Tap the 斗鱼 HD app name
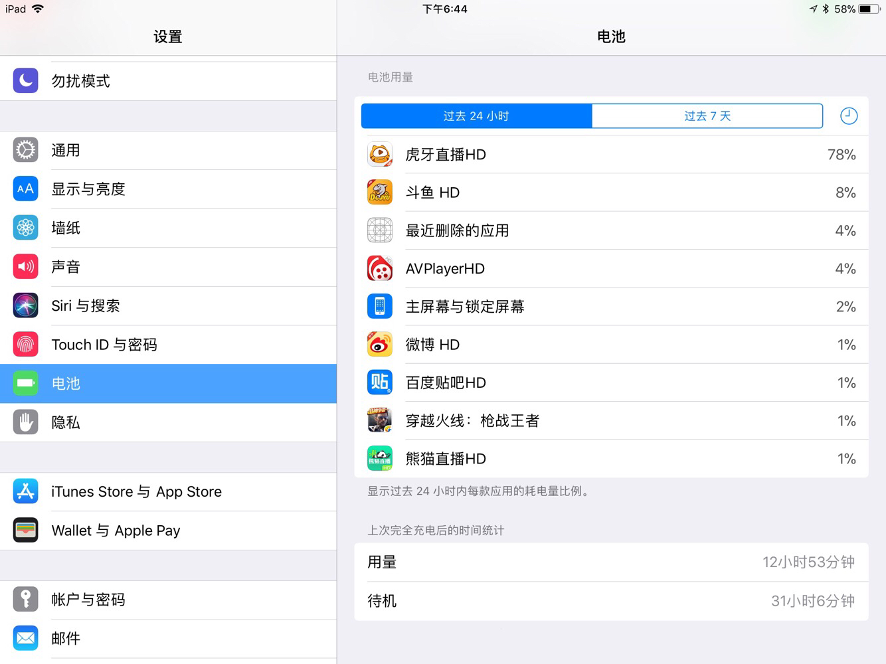The image size is (886, 664). click(432, 193)
